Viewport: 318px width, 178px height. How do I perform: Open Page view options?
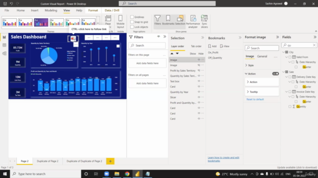click(108, 21)
